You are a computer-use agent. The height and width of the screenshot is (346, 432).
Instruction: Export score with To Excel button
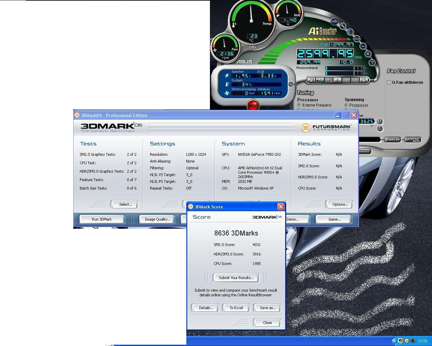236,308
